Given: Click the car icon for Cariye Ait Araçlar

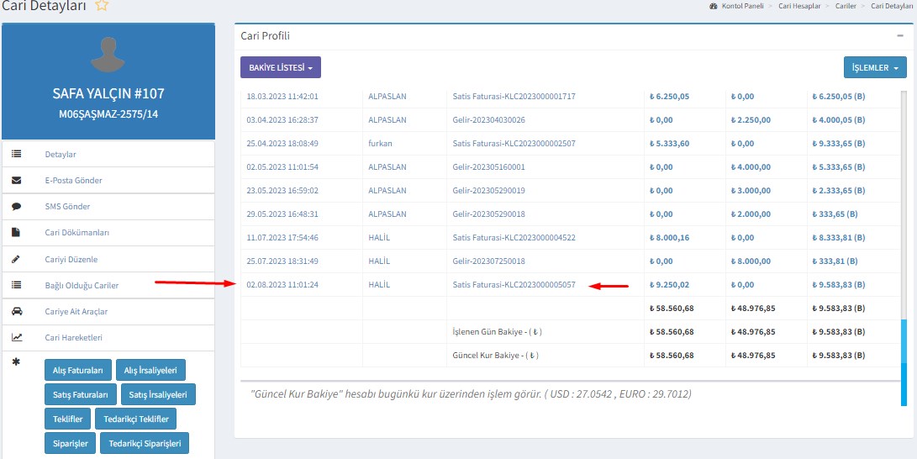Looking at the screenshot, I should coord(17,312).
